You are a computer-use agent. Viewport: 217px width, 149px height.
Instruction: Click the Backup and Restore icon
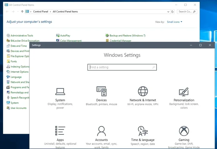pyautogui.click(x=107, y=35)
